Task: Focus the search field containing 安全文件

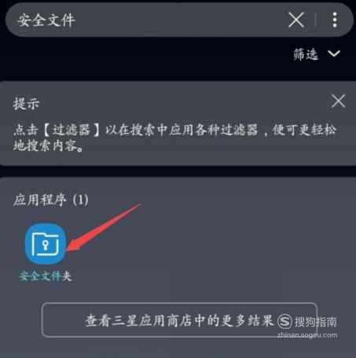Action: point(147,20)
